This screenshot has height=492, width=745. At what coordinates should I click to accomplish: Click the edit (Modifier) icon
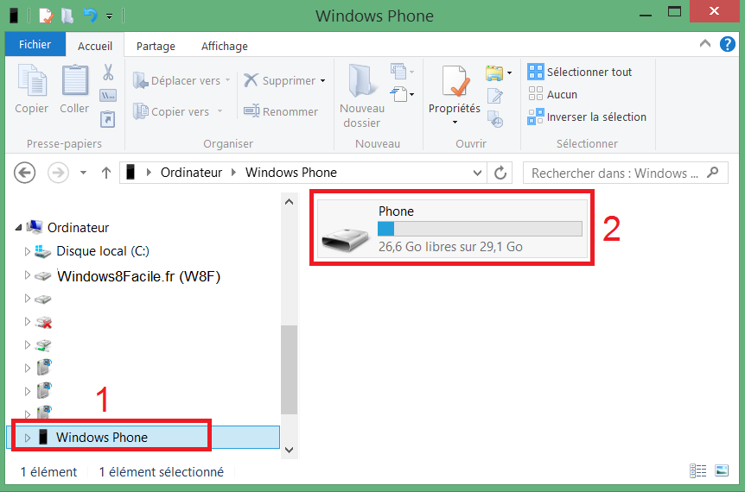tap(495, 96)
